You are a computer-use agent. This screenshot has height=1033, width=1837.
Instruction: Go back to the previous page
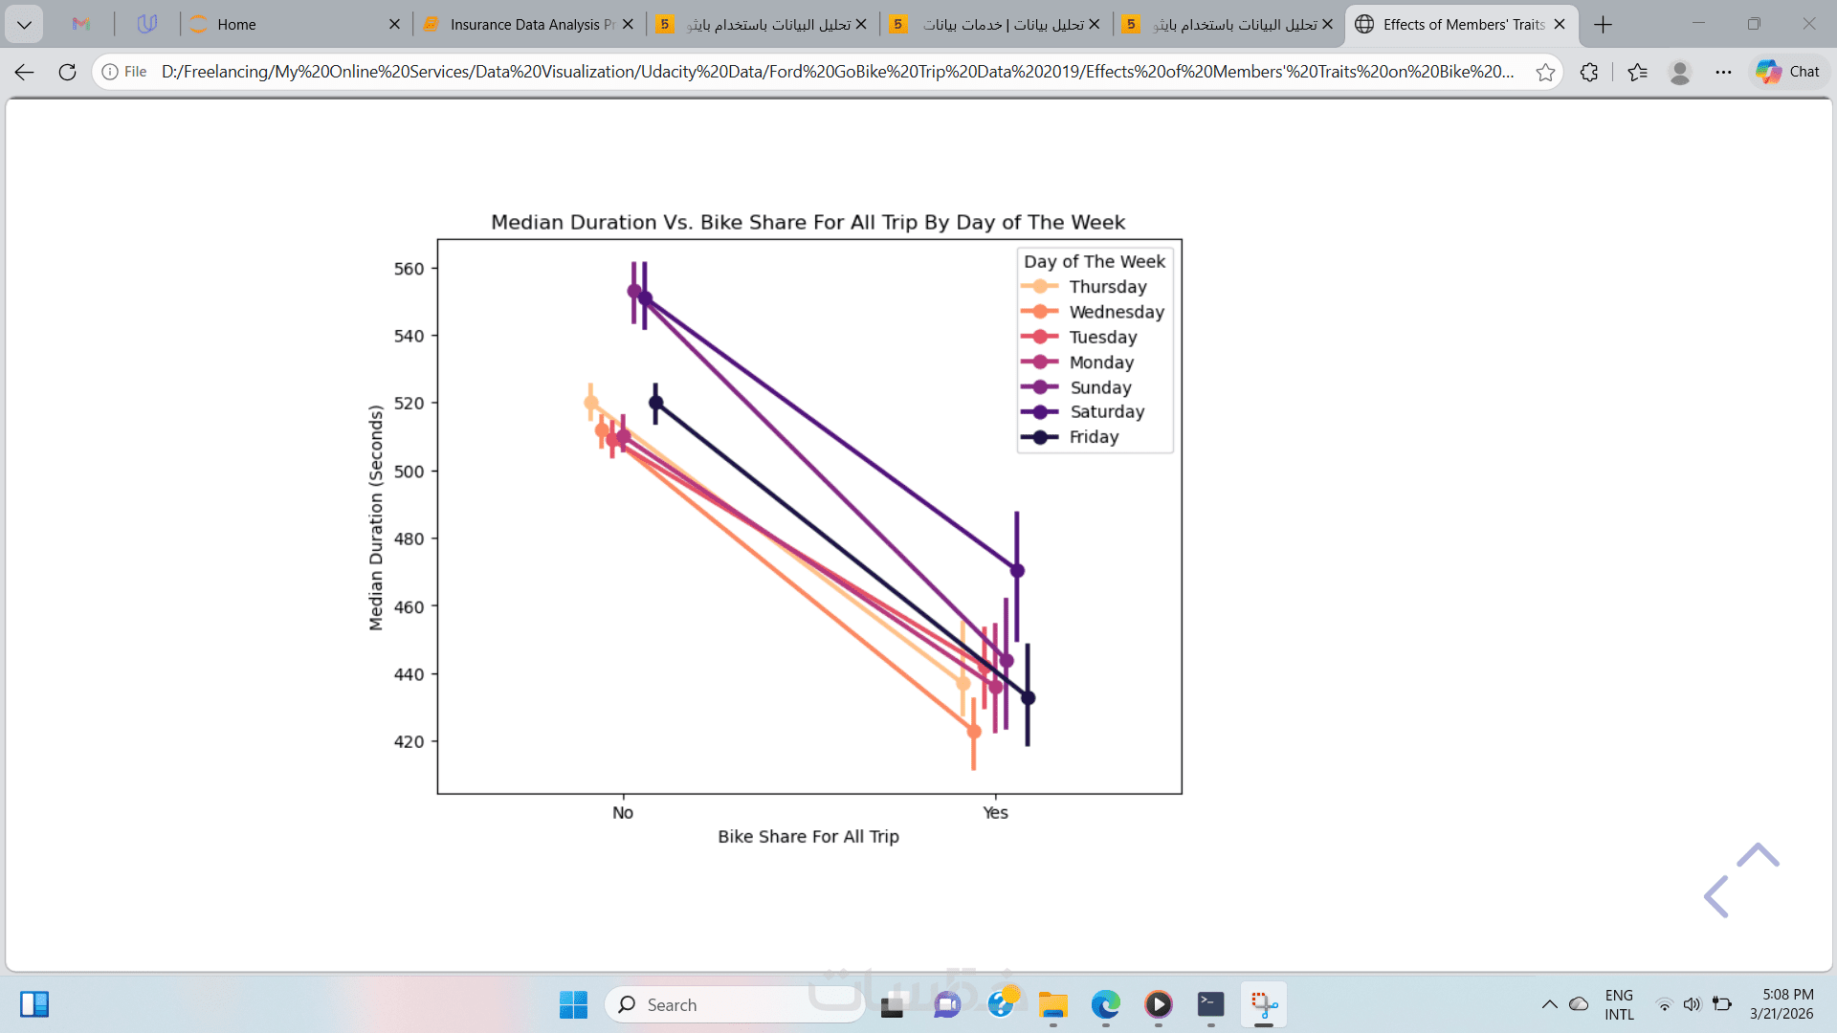[25, 72]
